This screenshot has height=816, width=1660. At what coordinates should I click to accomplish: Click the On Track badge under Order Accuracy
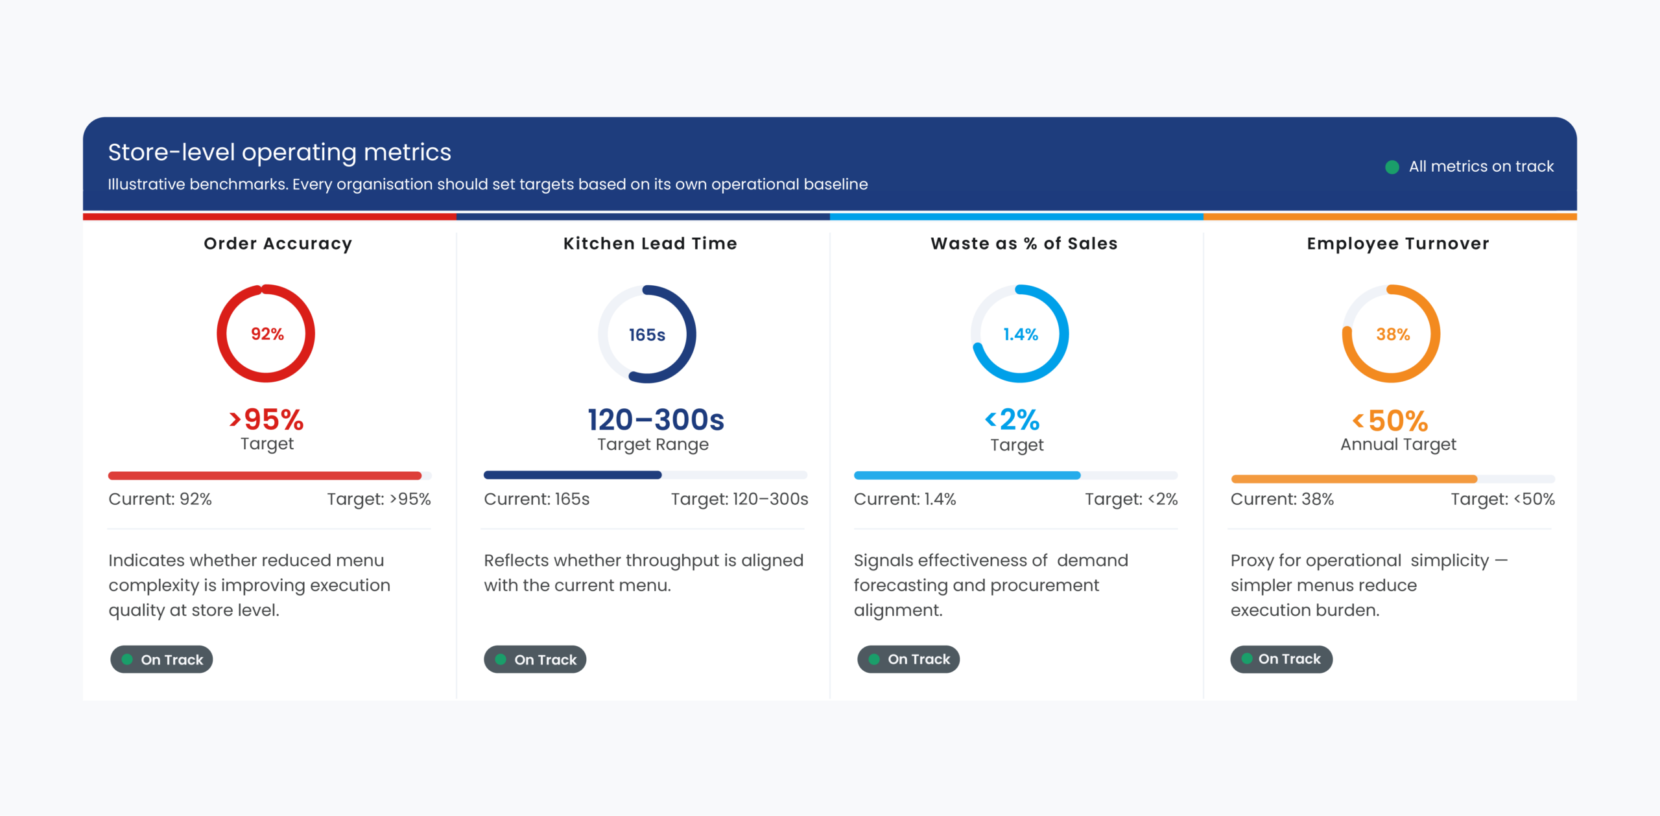click(161, 659)
